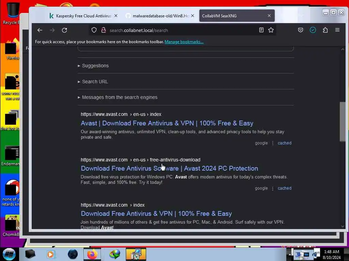The image size is (349, 261).
Task: Open the Manage bookmarks link
Action: (x=184, y=42)
